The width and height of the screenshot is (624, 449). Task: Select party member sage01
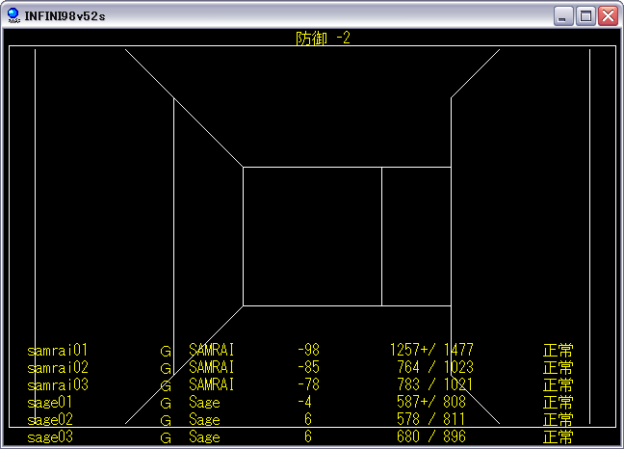pyautogui.click(x=50, y=402)
